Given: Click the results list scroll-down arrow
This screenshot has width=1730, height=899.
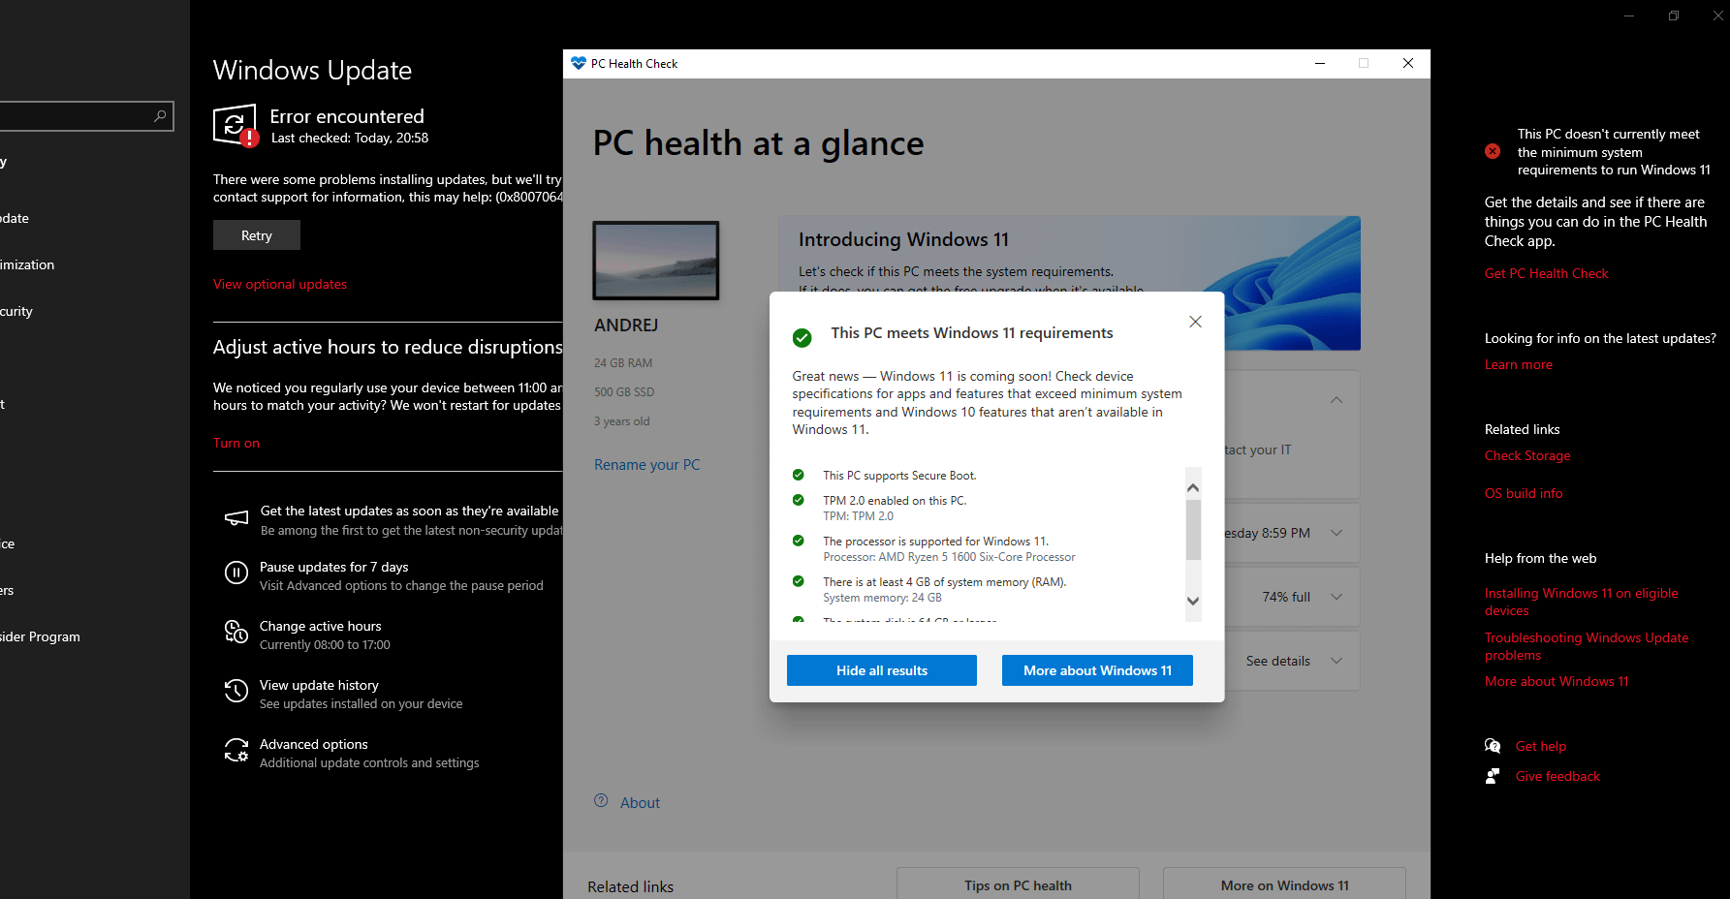Looking at the screenshot, I should [x=1193, y=601].
